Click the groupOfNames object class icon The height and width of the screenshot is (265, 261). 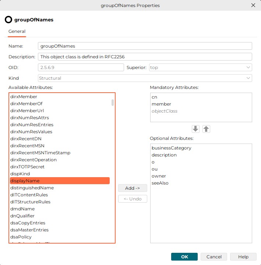pyautogui.click(x=8, y=20)
